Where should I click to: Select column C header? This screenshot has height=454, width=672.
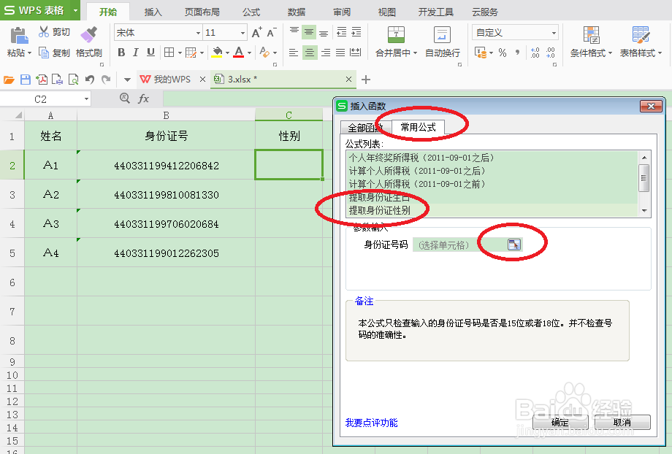point(289,115)
